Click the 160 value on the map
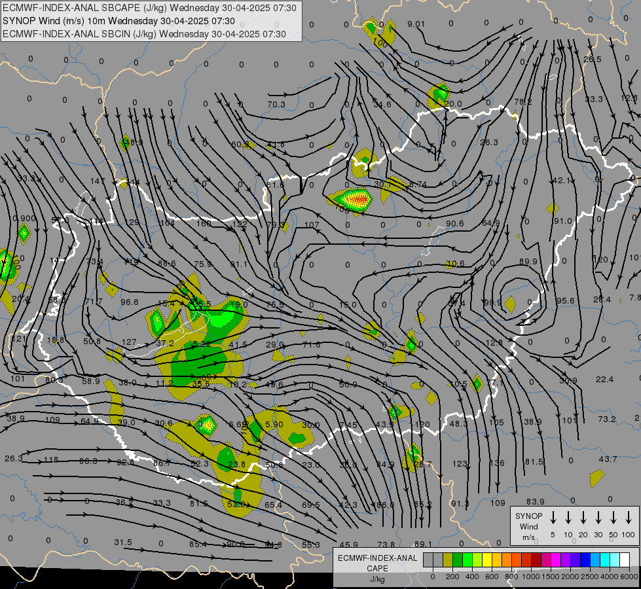This screenshot has height=589, width=641. tap(204, 224)
